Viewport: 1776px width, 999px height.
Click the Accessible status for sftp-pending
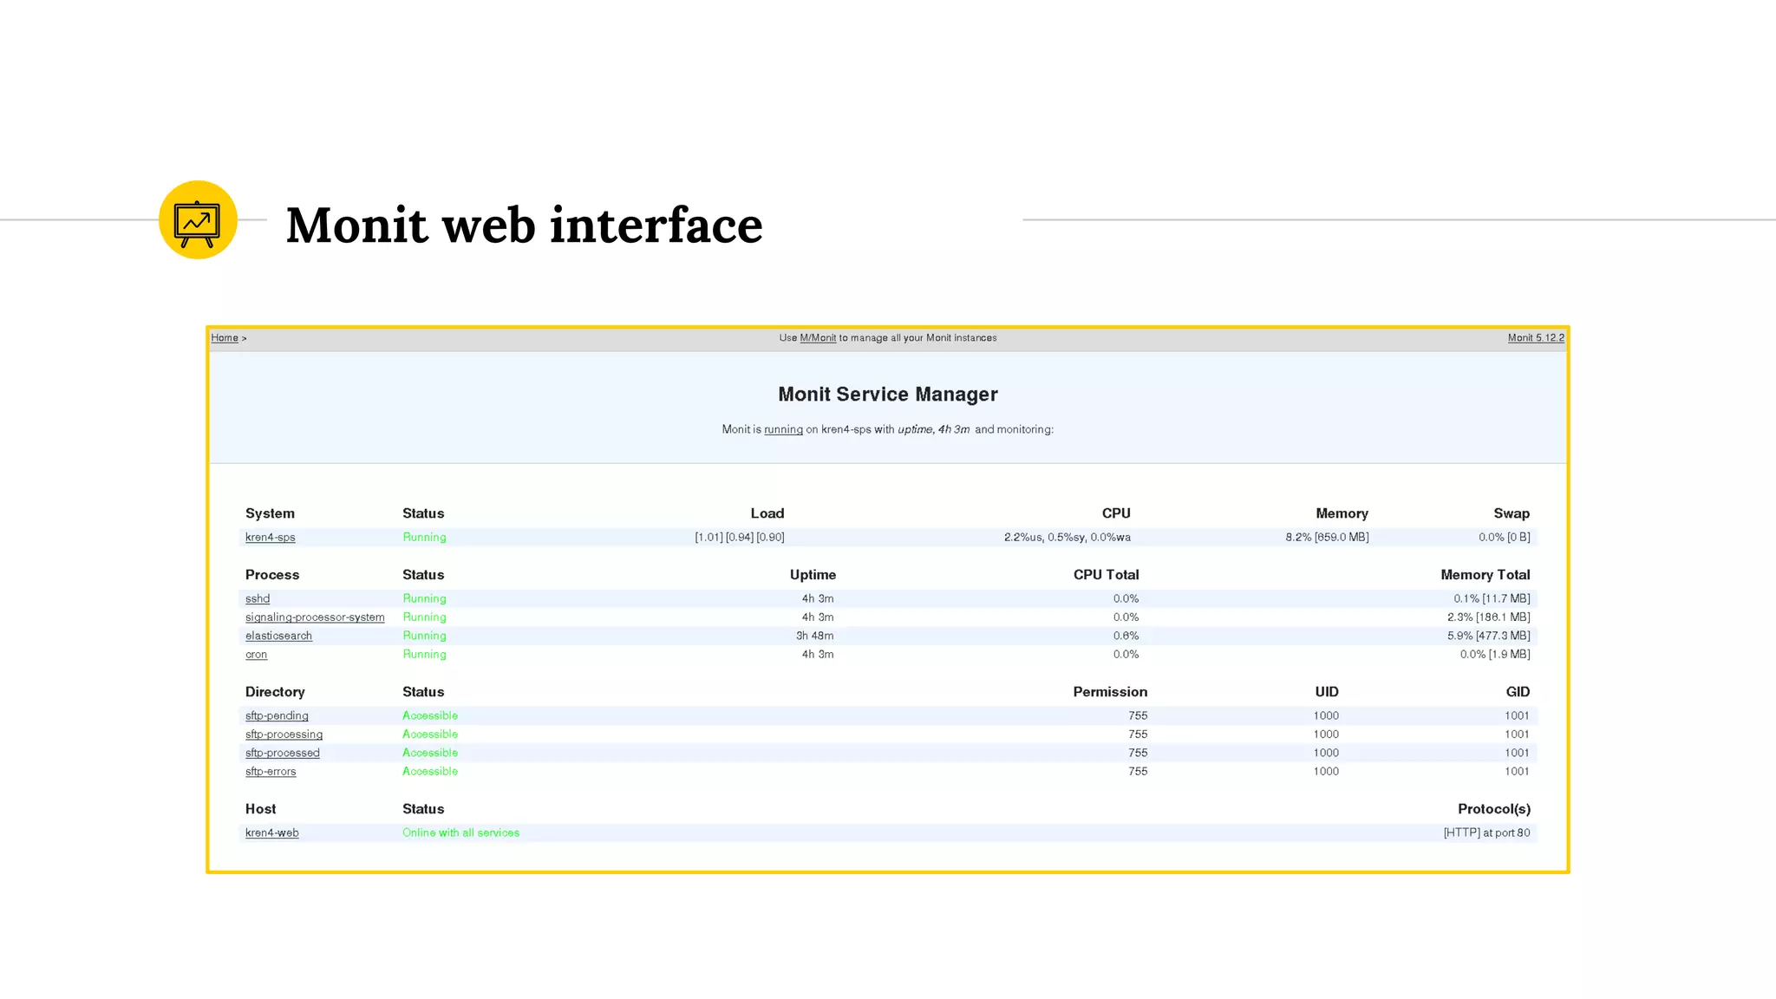pos(430,716)
